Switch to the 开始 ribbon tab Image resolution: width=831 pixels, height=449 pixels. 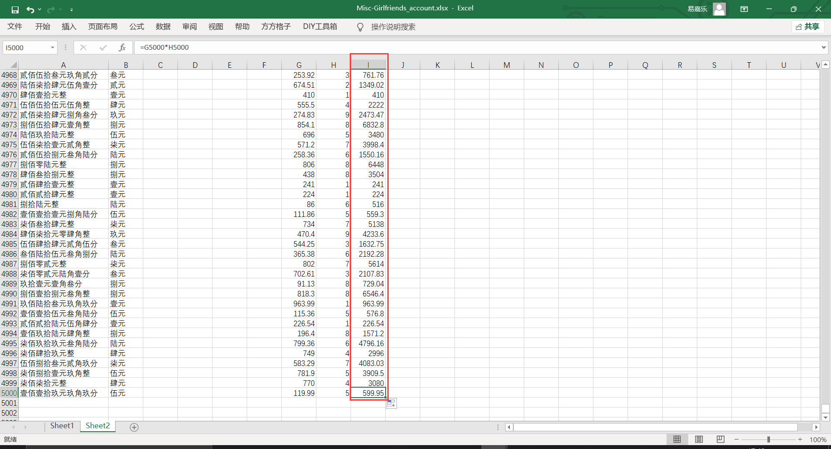[42, 27]
